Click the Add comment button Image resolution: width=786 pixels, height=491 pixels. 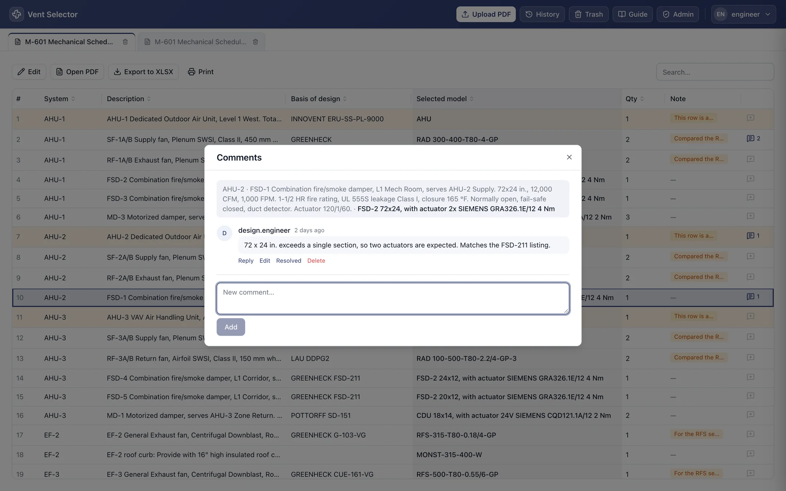click(231, 327)
